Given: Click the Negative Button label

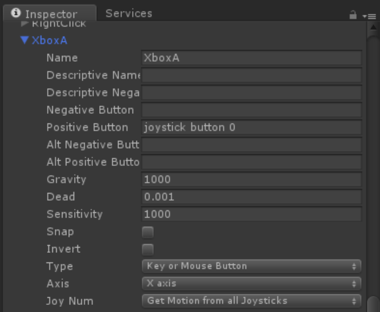Looking at the screenshot, I should coord(90,110).
